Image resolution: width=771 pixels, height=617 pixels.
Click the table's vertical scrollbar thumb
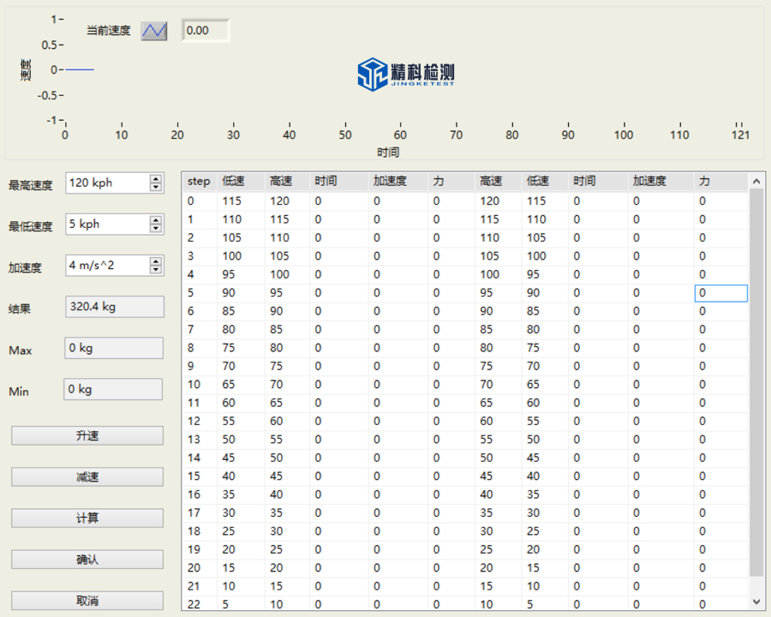(756, 381)
